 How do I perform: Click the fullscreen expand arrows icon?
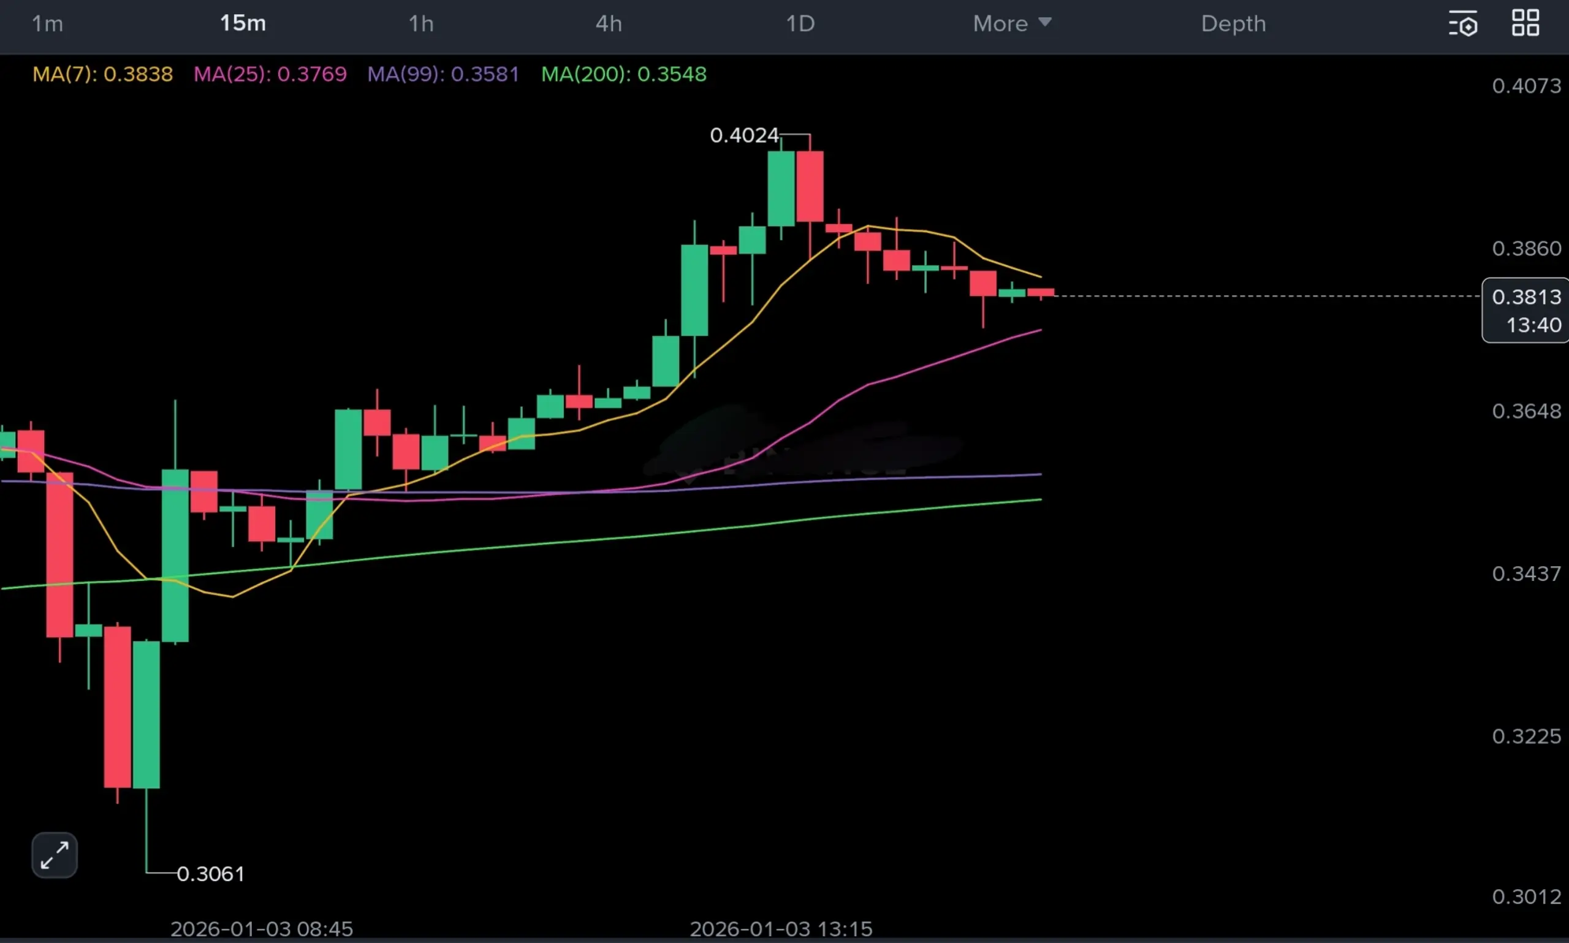click(55, 855)
